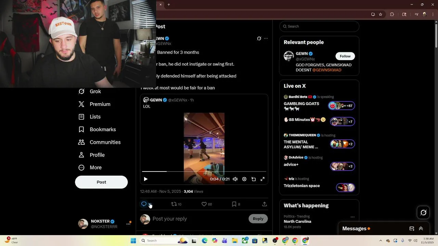Screen dimensions: 438x246
Task: Focus the X Search box
Action: point(319,26)
